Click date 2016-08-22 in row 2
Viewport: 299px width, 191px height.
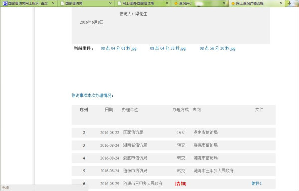click(110, 133)
